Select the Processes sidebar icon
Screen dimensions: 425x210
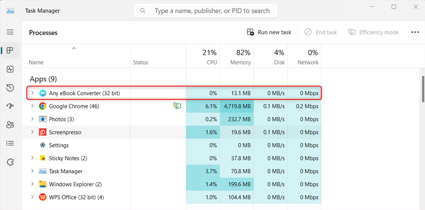click(x=10, y=50)
